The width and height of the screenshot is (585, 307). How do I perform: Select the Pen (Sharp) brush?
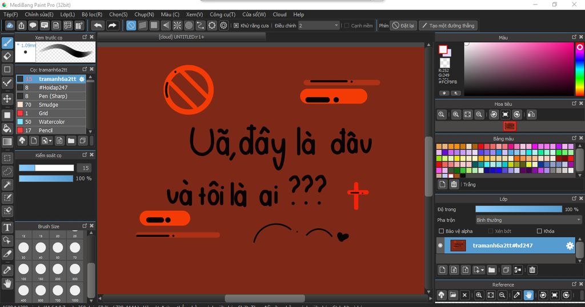(51, 96)
